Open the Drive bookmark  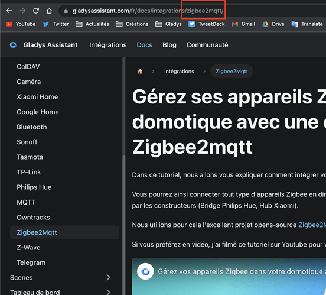pyautogui.click(x=273, y=24)
